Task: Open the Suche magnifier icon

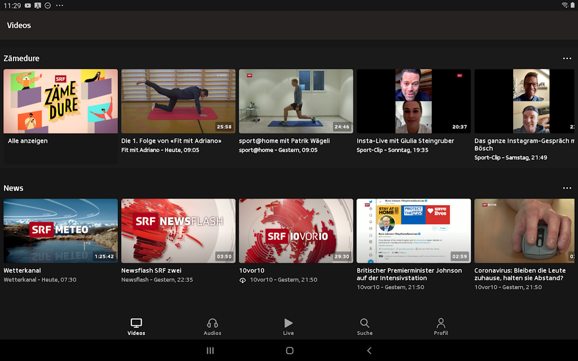Action: pos(365,323)
